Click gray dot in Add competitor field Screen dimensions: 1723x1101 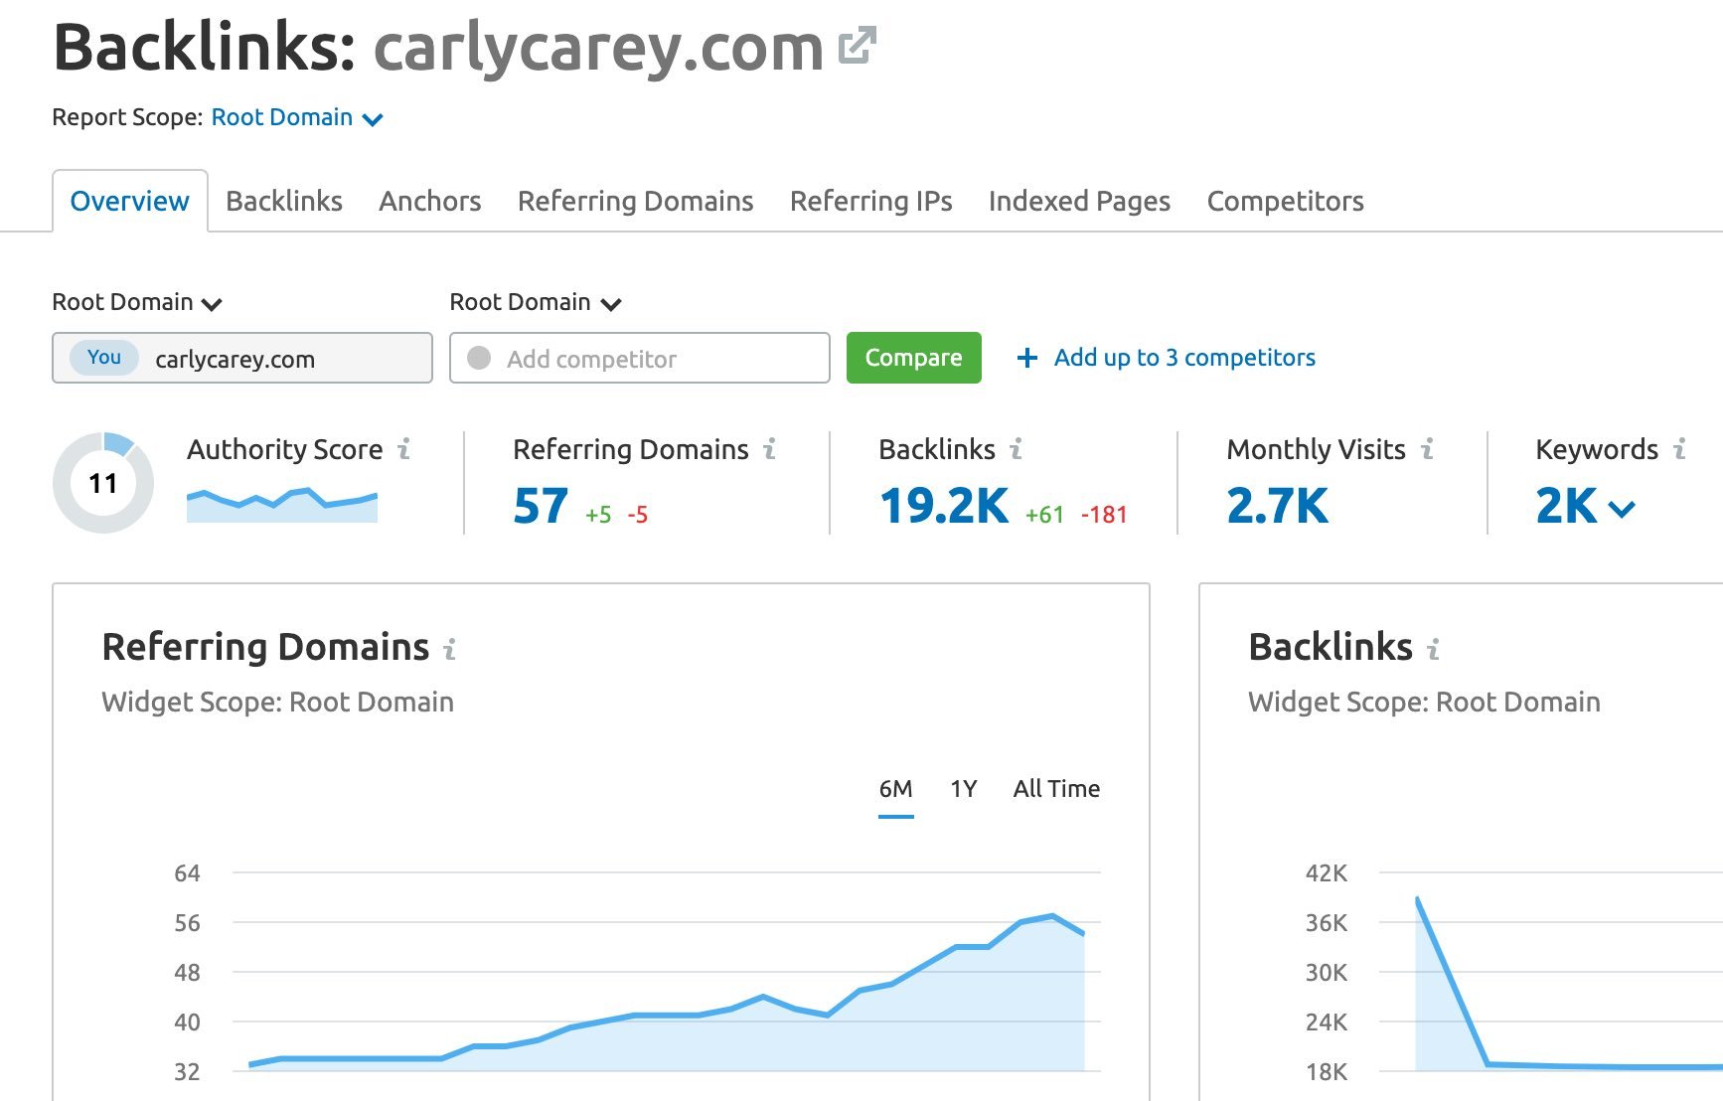(x=479, y=358)
